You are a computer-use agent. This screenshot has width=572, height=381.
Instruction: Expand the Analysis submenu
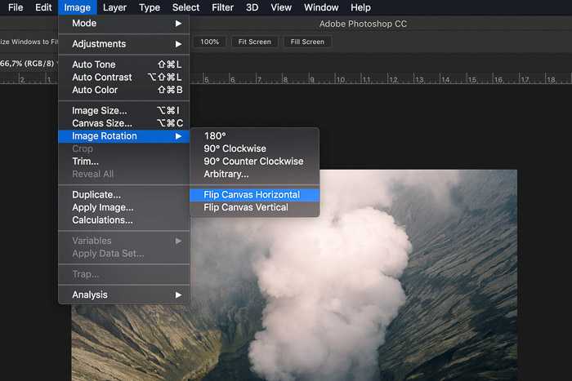(x=123, y=295)
